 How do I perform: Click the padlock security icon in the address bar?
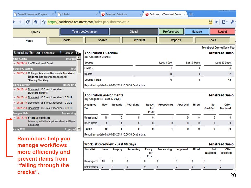point(210,22)
